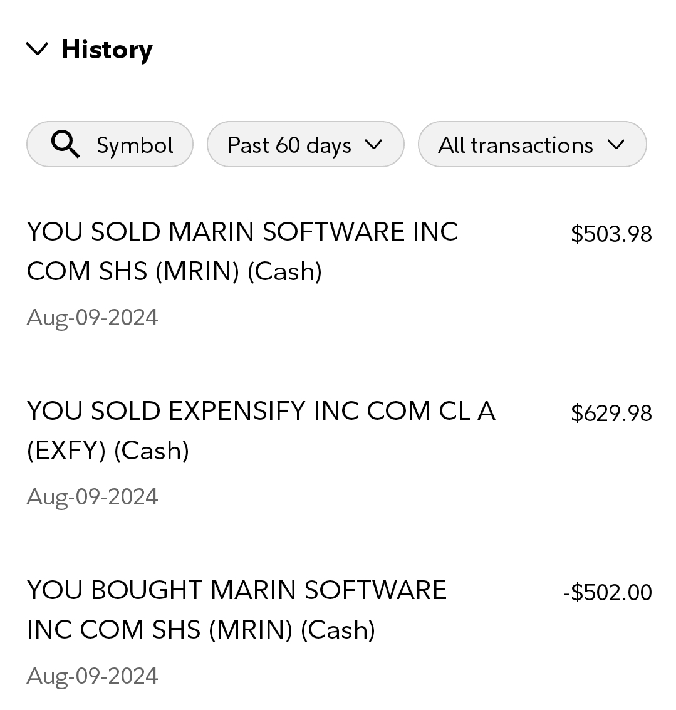Click the magnifying glass search icon
The image size is (676, 710).
[65, 145]
